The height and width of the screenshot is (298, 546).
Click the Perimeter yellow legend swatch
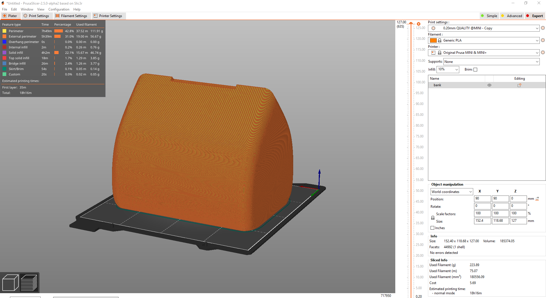[5, 31]
